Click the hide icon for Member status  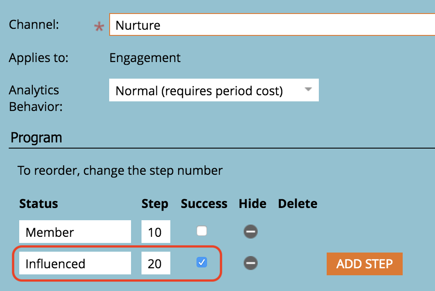[x=250, y=232]
